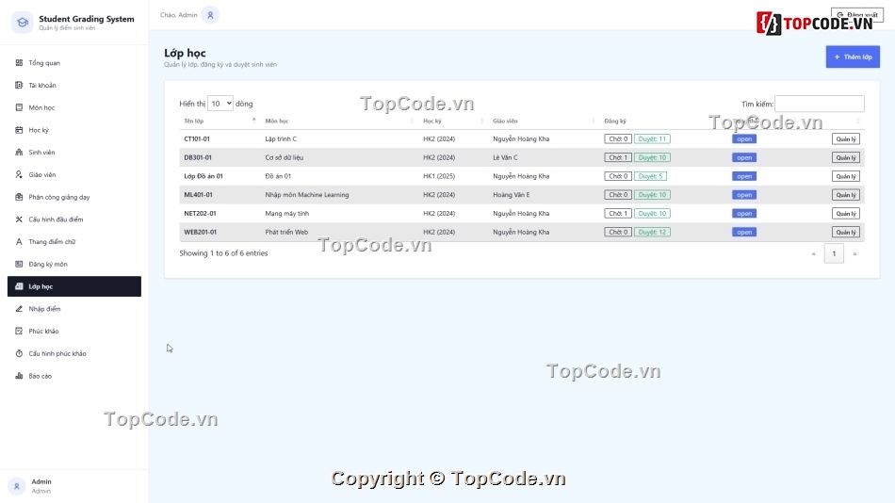The width and height of the screenshot is (895, 503).
Task: Click the next page arrow
Action: click(x=854, y=253)
